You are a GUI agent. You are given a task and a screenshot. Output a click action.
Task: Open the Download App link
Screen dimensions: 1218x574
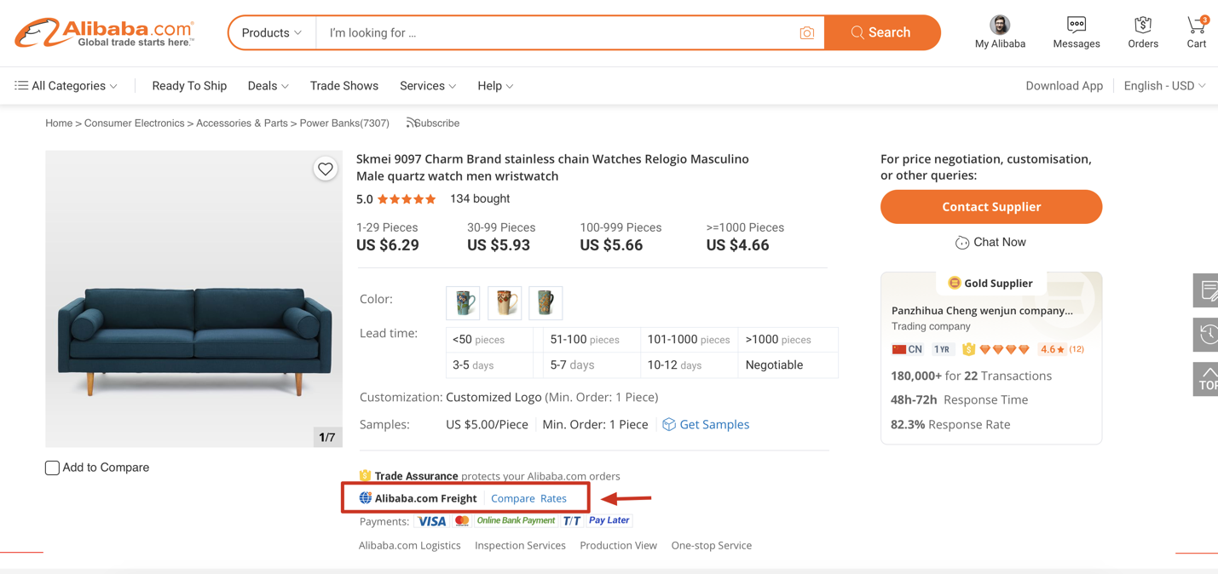click(x=1064, y=86)
